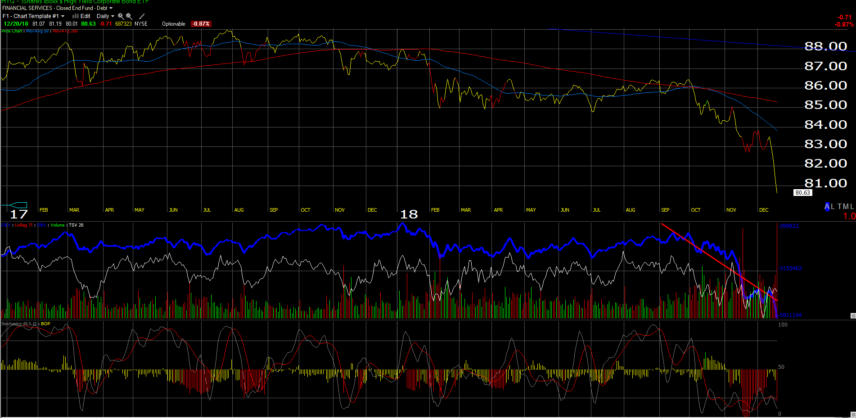The image size is (856, 418).
Task: Click the Optionable label
Action: (x=174, y=24)
